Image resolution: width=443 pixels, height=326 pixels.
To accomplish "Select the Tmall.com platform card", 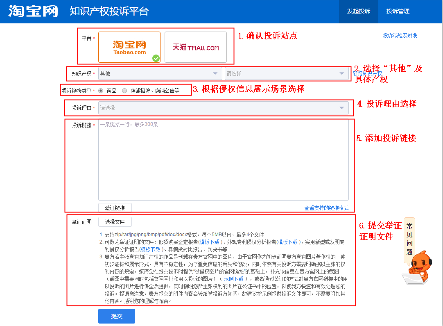I will (195, 47).
